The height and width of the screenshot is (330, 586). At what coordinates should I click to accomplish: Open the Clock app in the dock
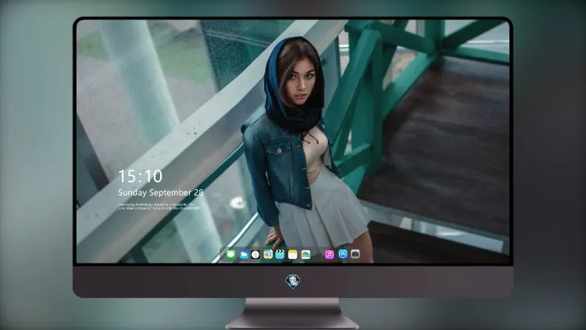click(x=255, y=254)
